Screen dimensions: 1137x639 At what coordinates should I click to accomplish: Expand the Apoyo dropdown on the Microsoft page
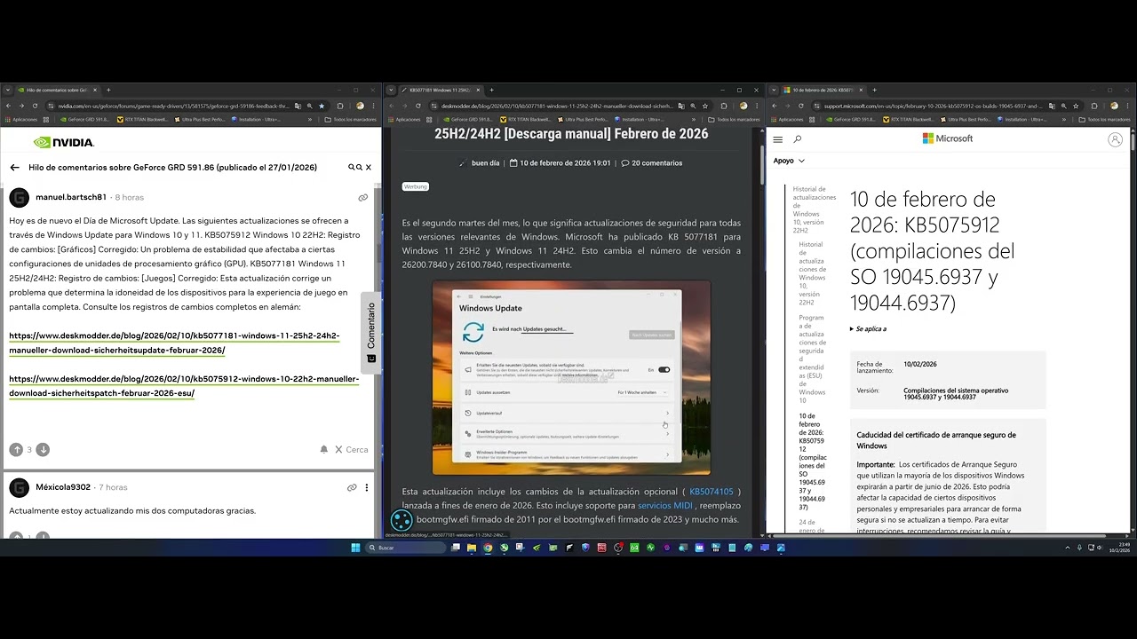(789, 161)
